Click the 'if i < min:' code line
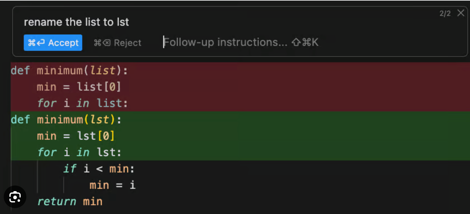 pyautogui.click(x=99, y=169)
